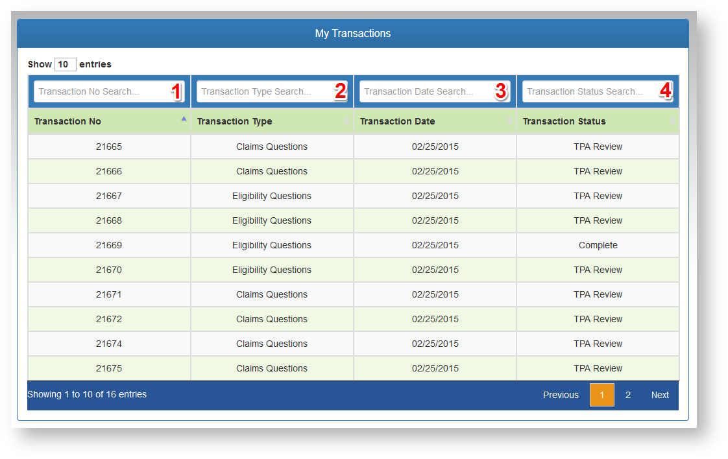
Task: Click date 02/25/2015 in row 21670
Action: (435, 270)
